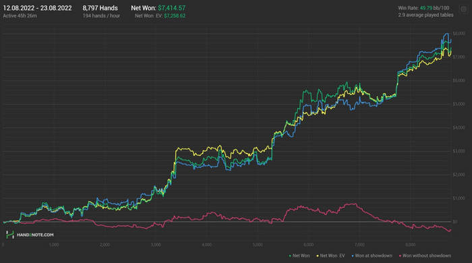The width and height of the screenshot is (472, 263).
Task: Click the 5,000 x-axis hand label
Action: 258,245
